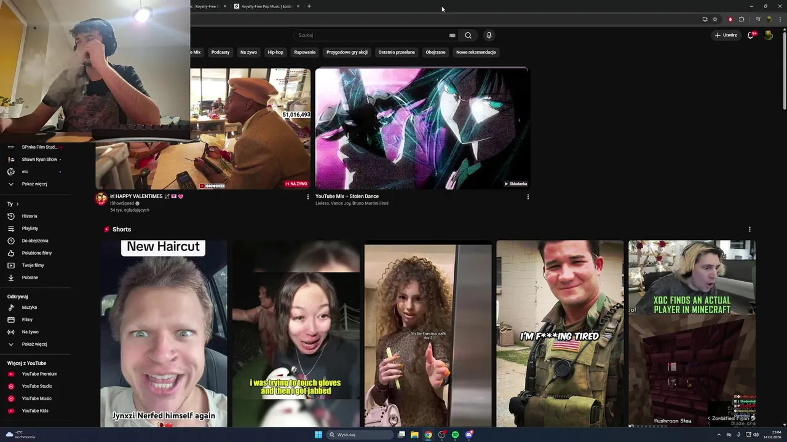Open the New Haircut Jynxzi short
Image resolution: width=787 pixels, height=442 pixels.
pyautogui.click(x=164, y=333)
